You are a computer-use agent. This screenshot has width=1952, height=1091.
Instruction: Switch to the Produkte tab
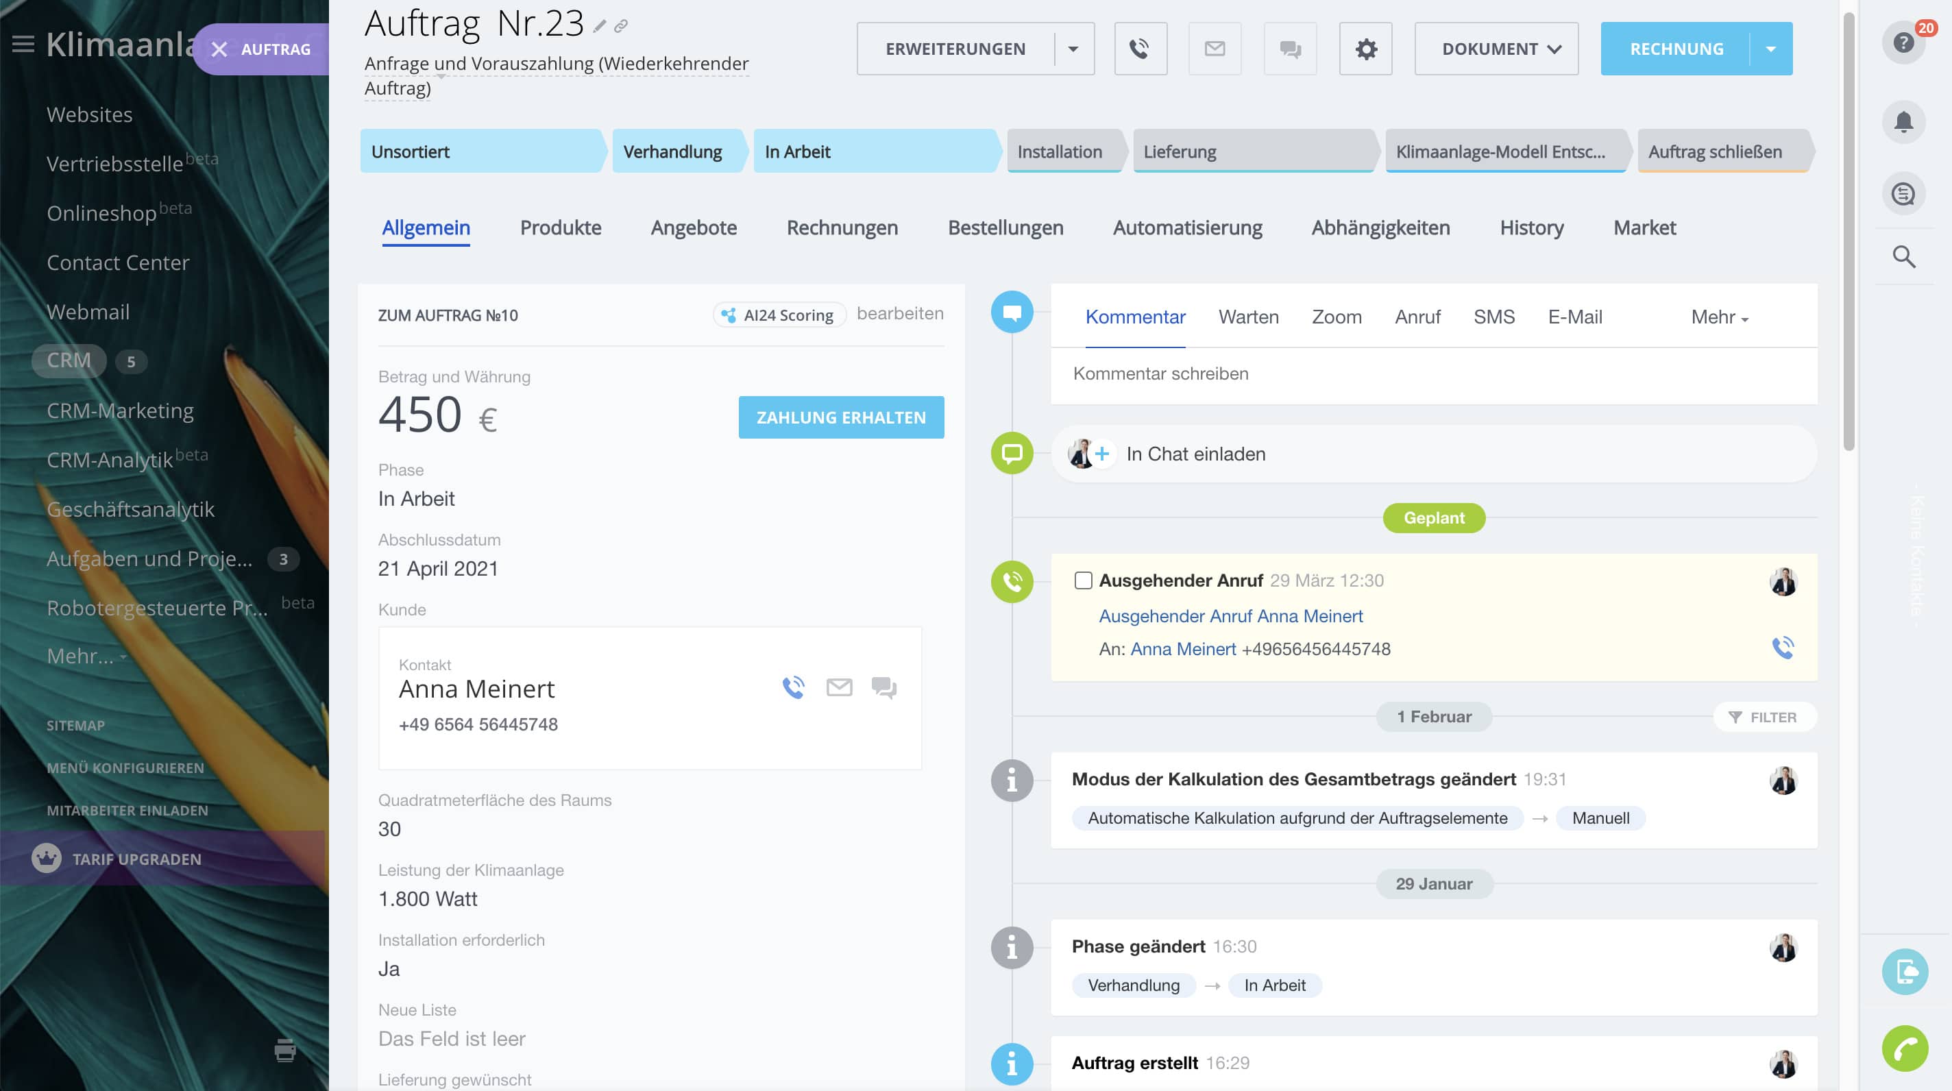pos(560,228)
